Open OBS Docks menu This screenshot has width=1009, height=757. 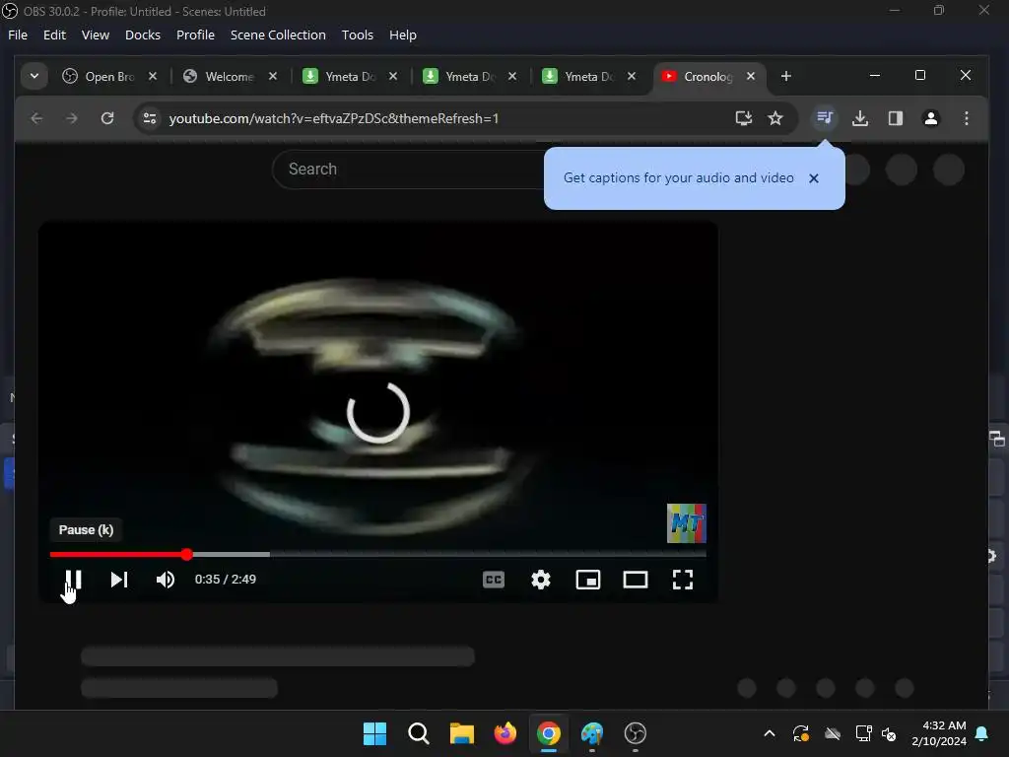click(143, 35)
